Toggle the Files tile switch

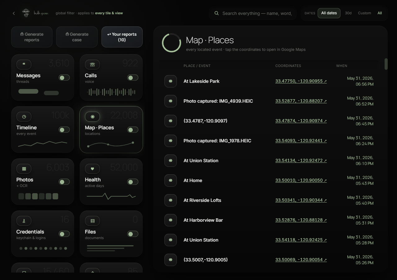click(133, 234)
